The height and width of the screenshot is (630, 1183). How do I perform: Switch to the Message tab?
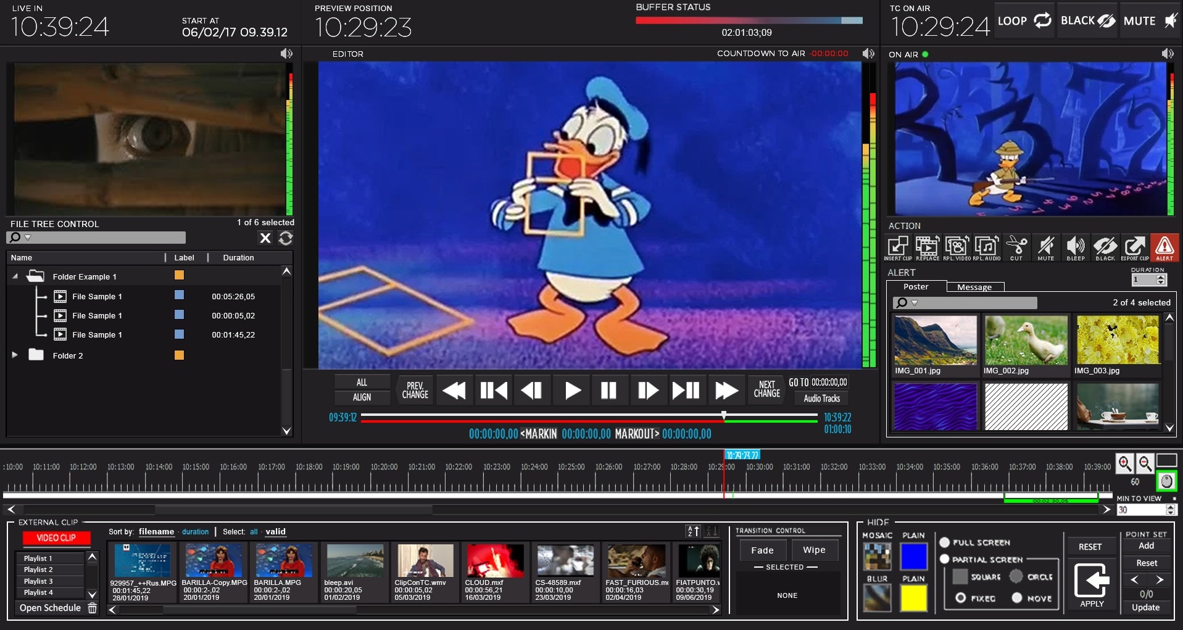(x=974, y=287)
